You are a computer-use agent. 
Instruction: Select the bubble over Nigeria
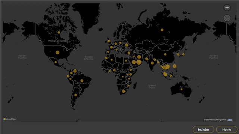(114, 70)
